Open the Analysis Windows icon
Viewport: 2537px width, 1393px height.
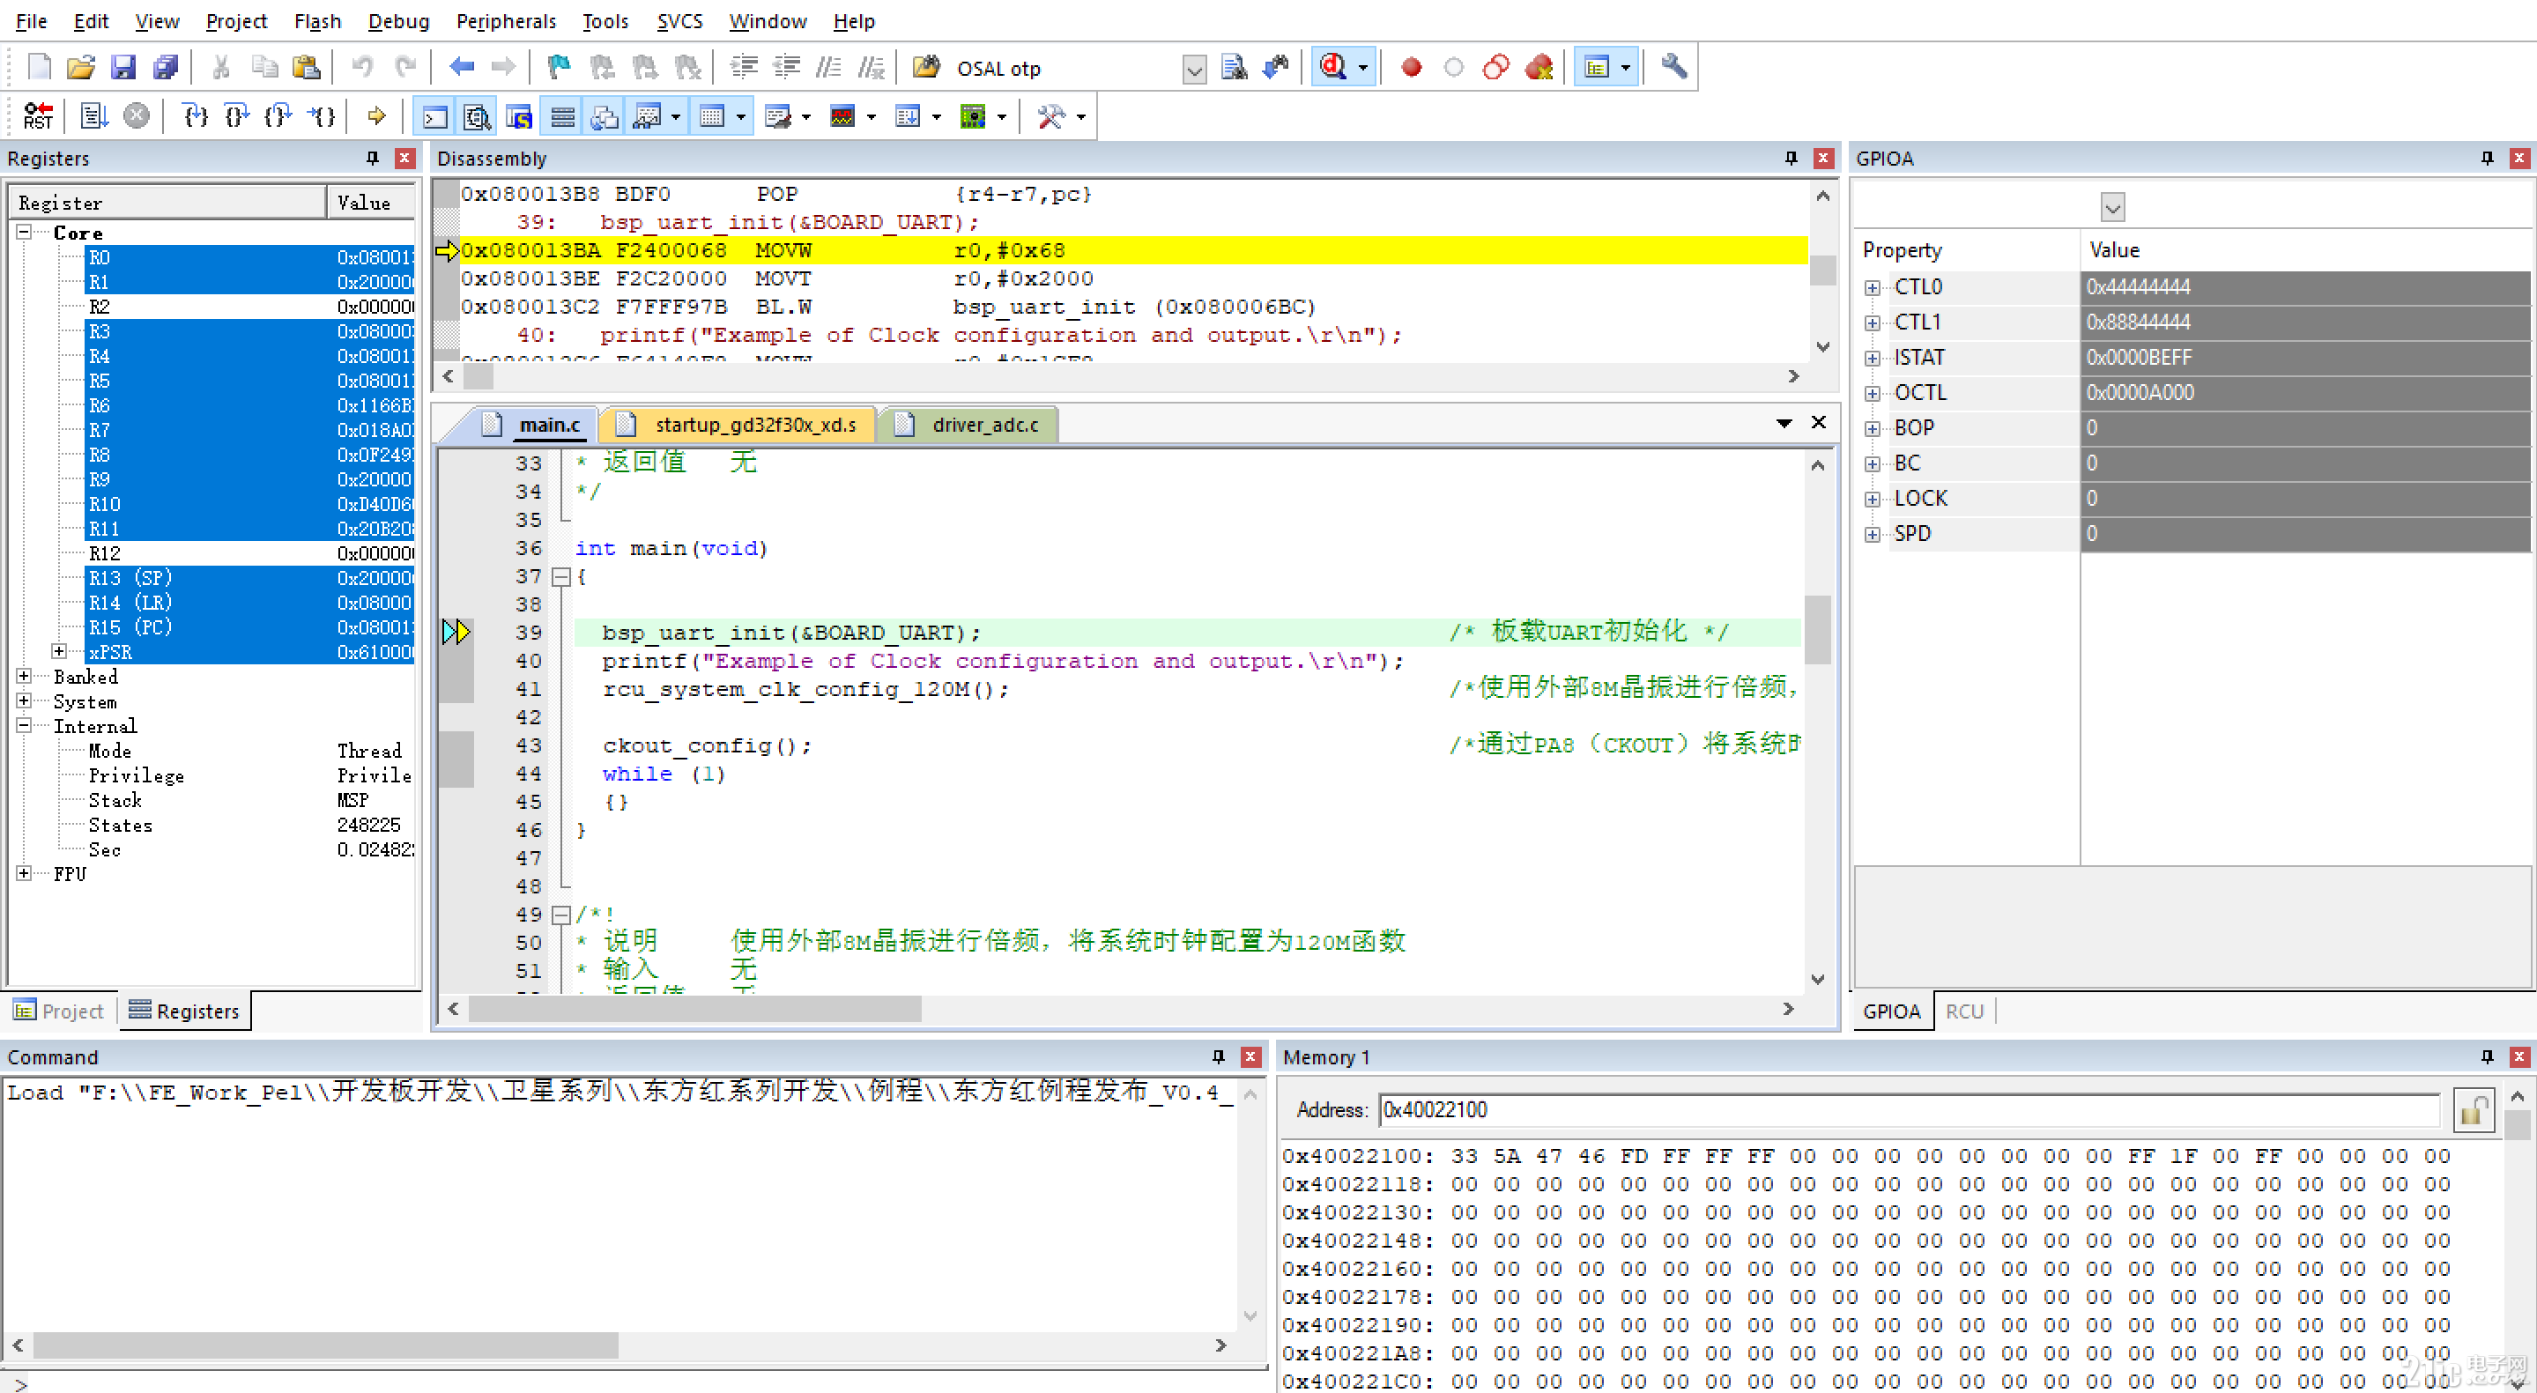pyautogui.click(x=843, y=116)
